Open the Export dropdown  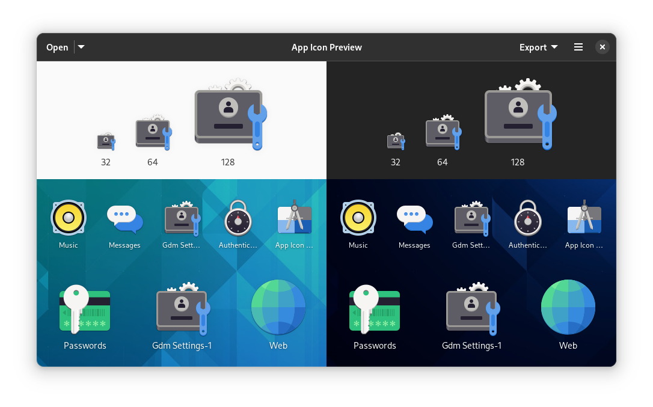538,47
